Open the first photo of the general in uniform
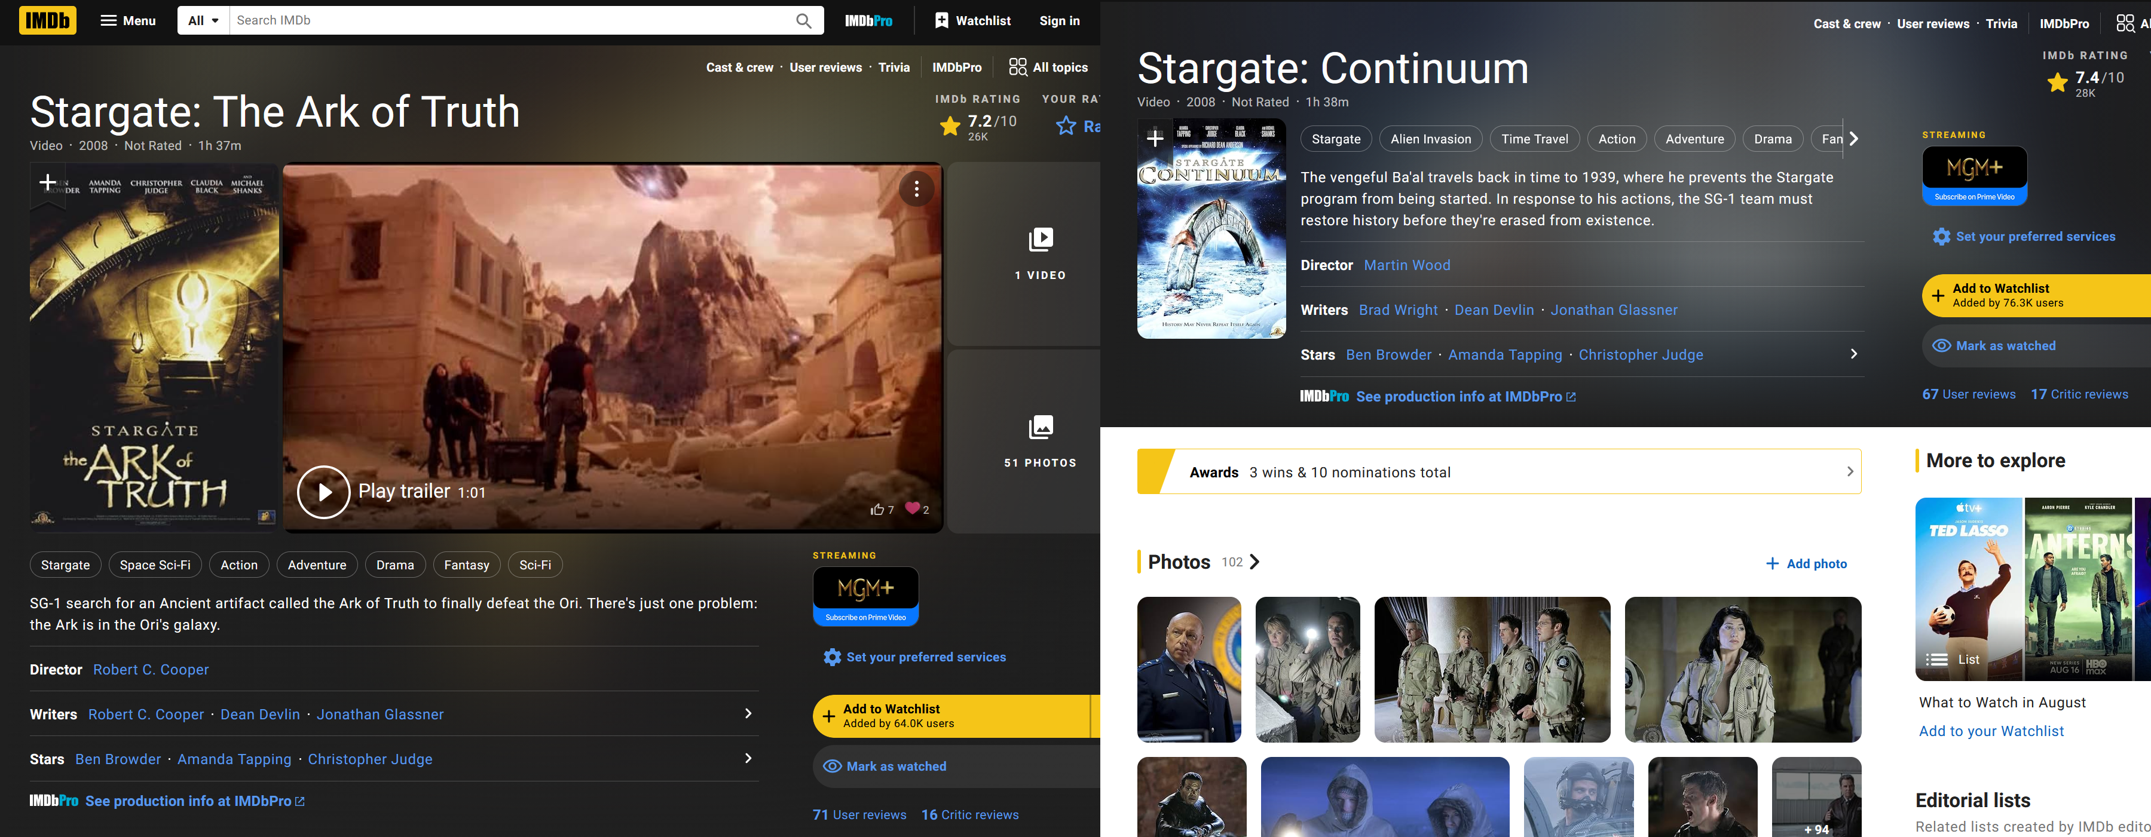 coord(1189,669)
